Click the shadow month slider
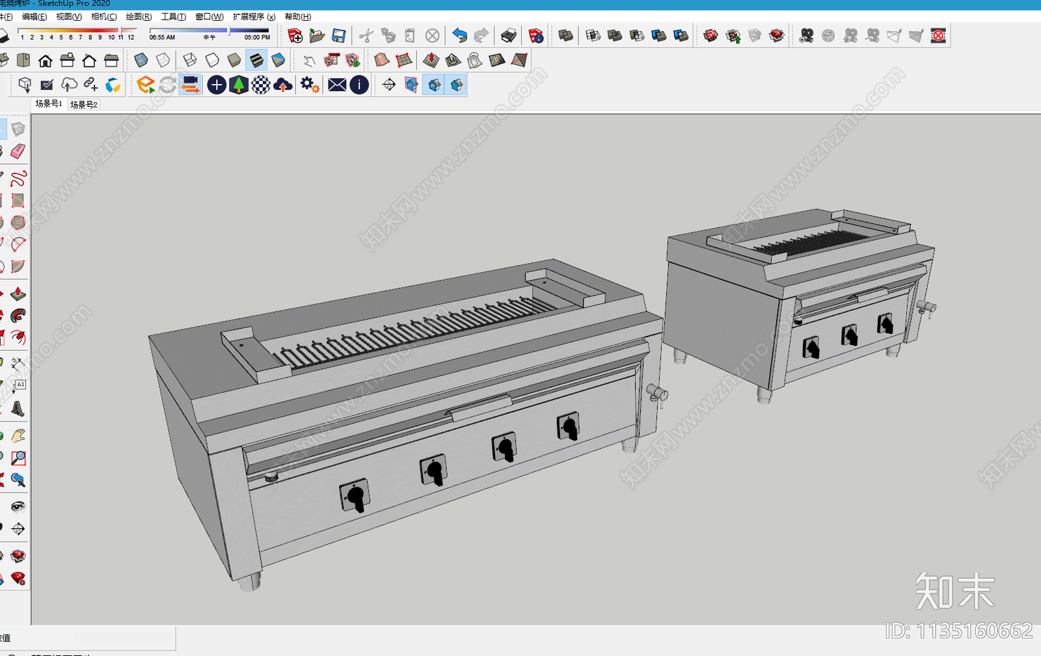Screen dimensions: 1041x656 point(77,30)
